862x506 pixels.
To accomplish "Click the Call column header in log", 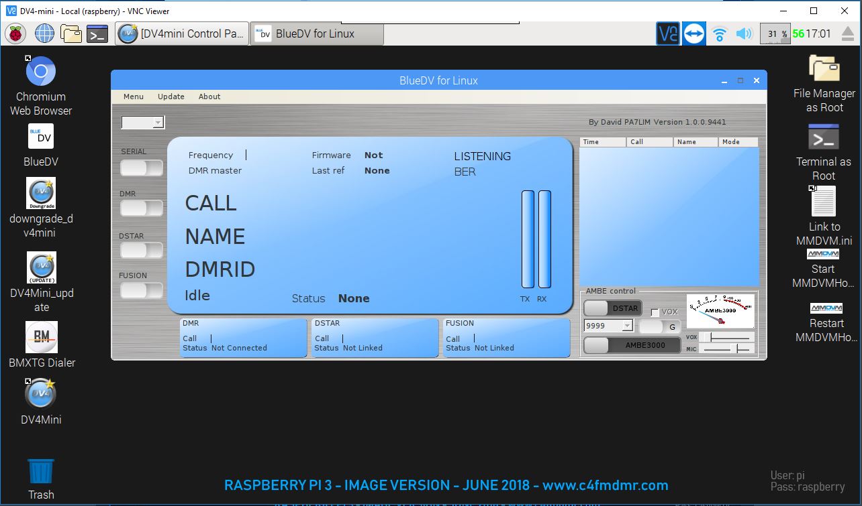I will (x=649, y=142).
